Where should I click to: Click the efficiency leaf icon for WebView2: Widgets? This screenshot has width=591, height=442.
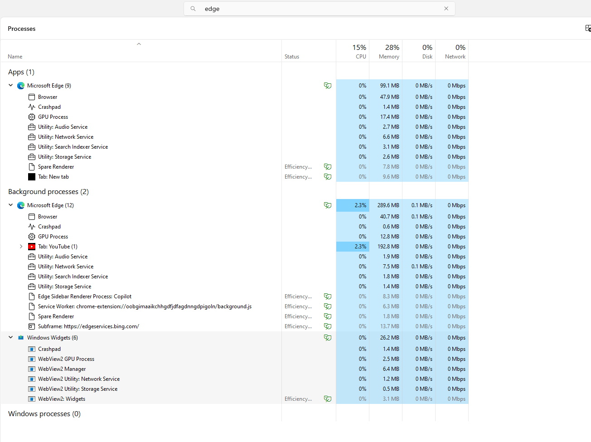[x=328, y=399]
